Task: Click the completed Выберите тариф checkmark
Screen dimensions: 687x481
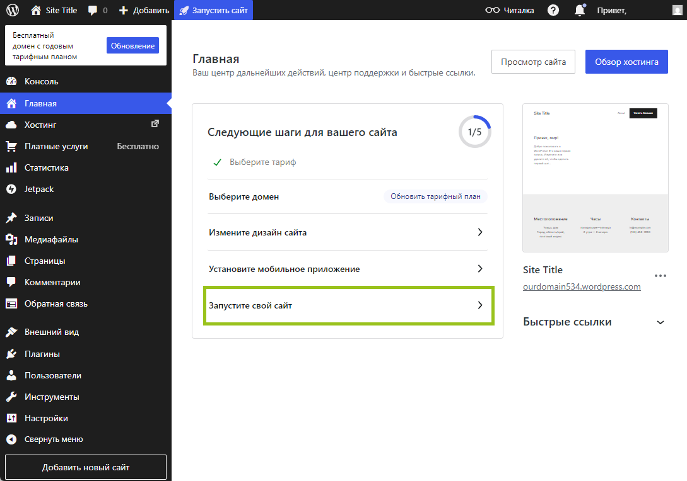Action: click(x=217, y=162)
